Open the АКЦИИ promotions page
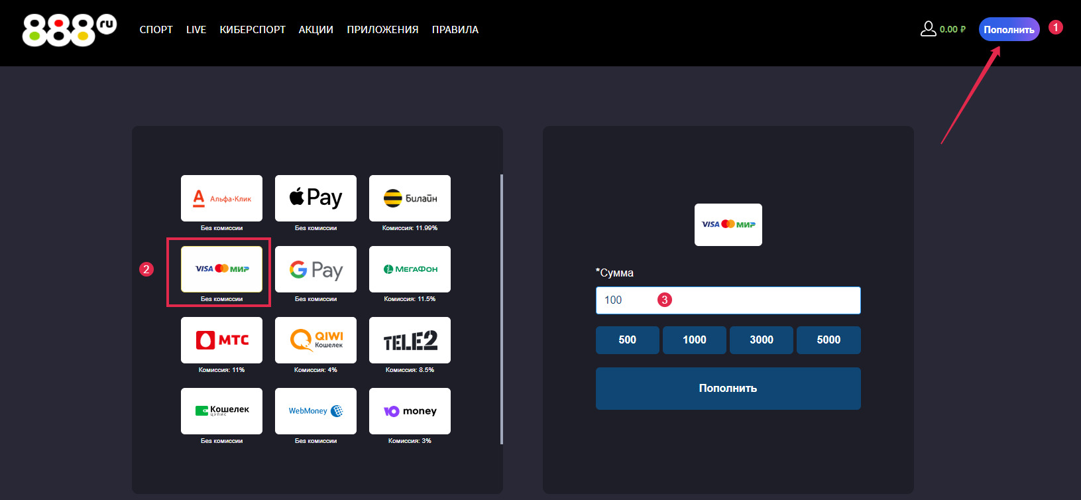1081x500 pixels. tap(315, 30)
